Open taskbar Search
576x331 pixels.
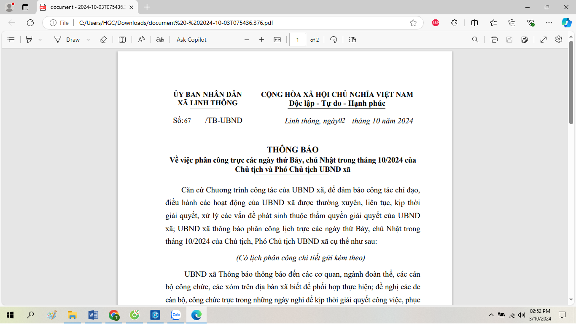coord(30,315)
